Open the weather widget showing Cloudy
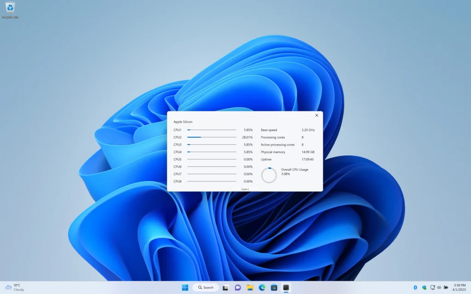 (x=15, y=288)
